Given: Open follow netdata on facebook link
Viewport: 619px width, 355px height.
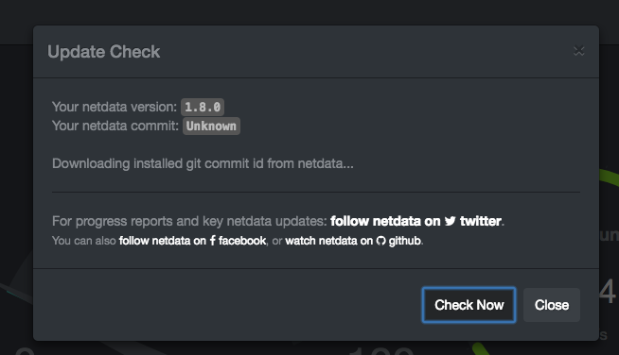Looking at the screenshot, I should (192, 241).
